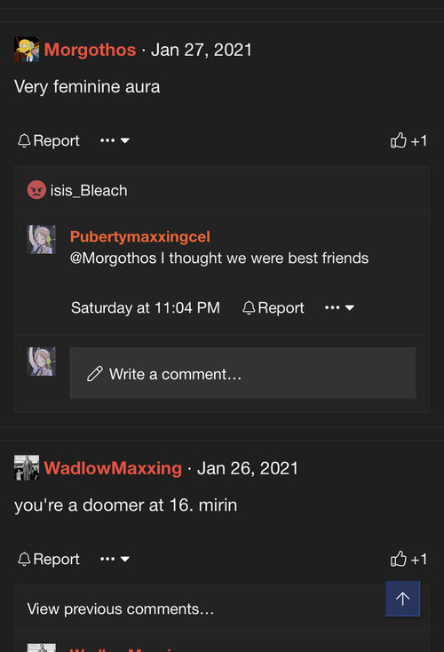The width and height of the screenshot is (444, 652).
Task: Visit WadlowMaxxing's profile link
Action: [113, 468]
